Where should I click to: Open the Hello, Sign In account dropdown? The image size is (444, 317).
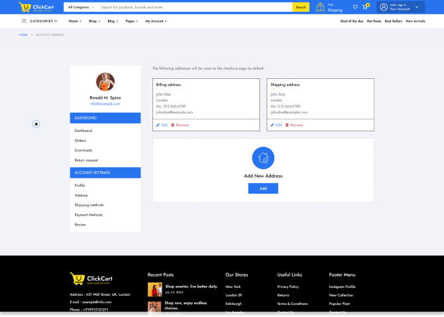click(401, 7)
